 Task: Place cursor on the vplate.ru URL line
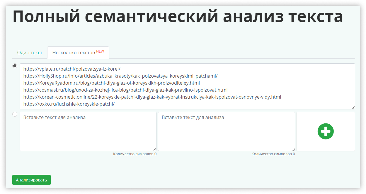[x=72, y=69]
